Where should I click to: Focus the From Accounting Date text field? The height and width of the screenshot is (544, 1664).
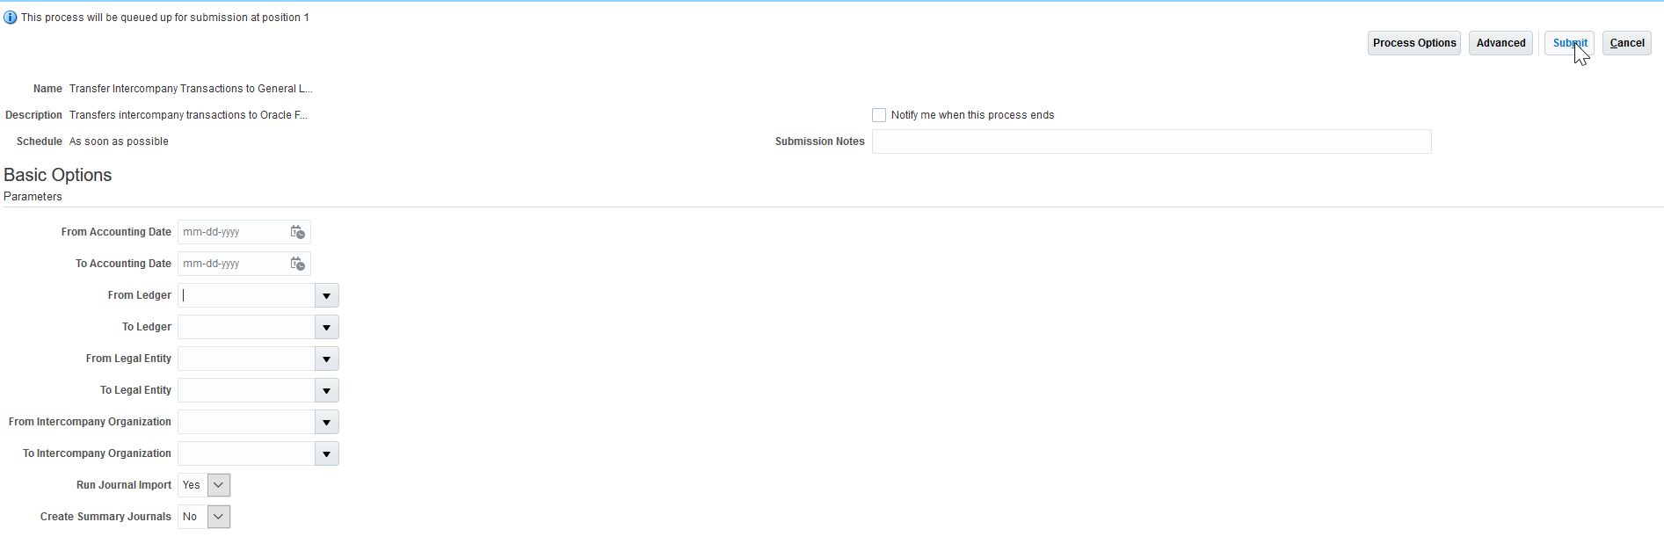tap(231, 232)
